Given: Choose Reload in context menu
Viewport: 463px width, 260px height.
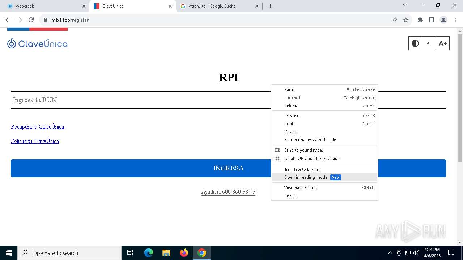Looking at the screenshot, I should [324, 105].
